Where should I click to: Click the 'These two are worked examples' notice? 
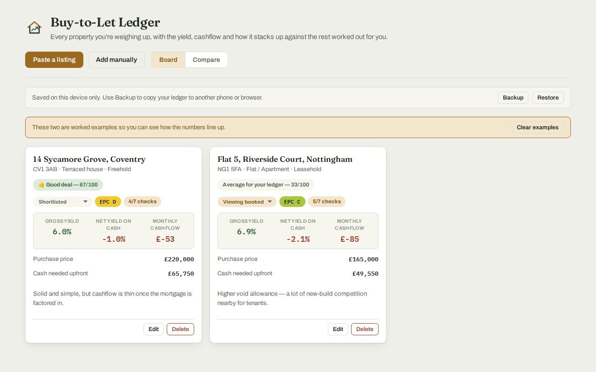[129, 127]
